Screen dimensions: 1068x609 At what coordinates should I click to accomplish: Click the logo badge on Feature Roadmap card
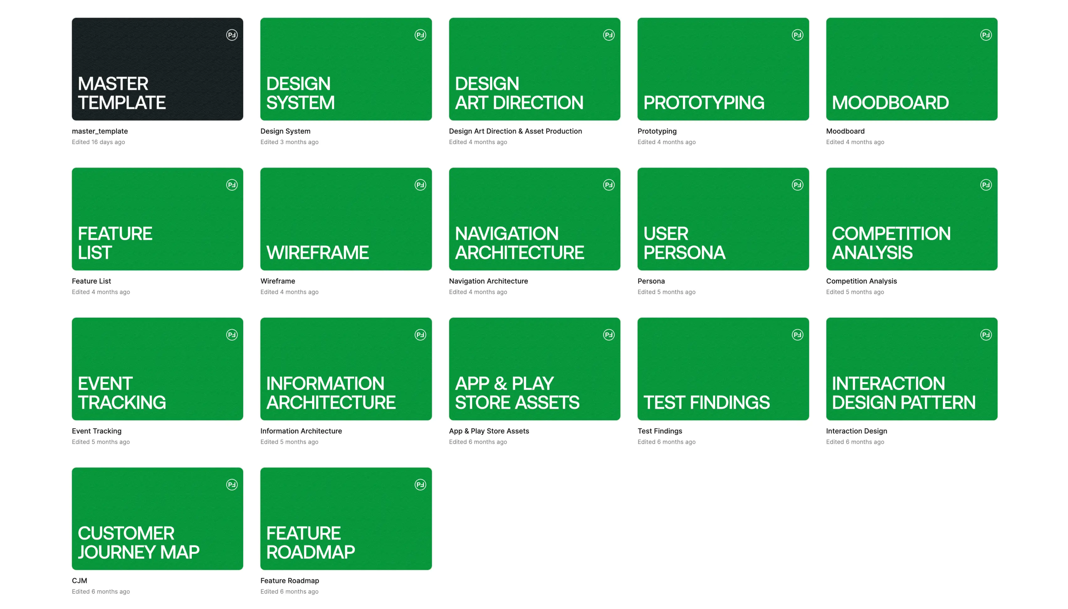tap(420, 485)
